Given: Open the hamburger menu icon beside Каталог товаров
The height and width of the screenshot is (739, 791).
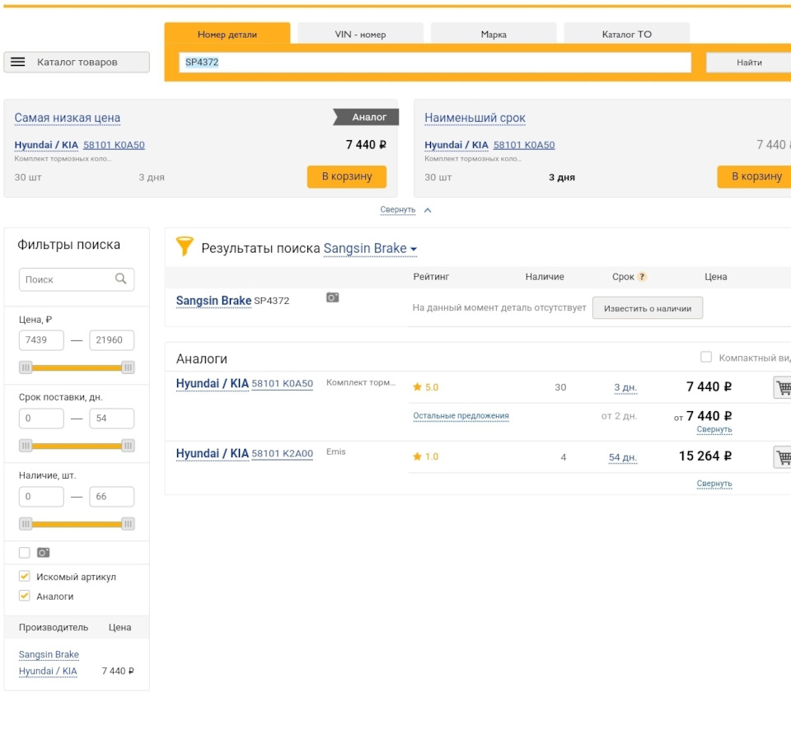Looking at the screenshot, I should point(17,62).
